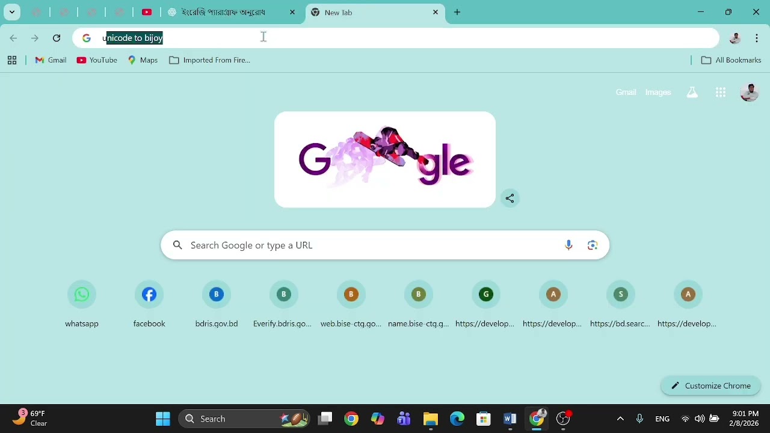This screenshot has height=433, width=770.
Task: Open the Search Labs flask icon
Action: pos(692,93)
